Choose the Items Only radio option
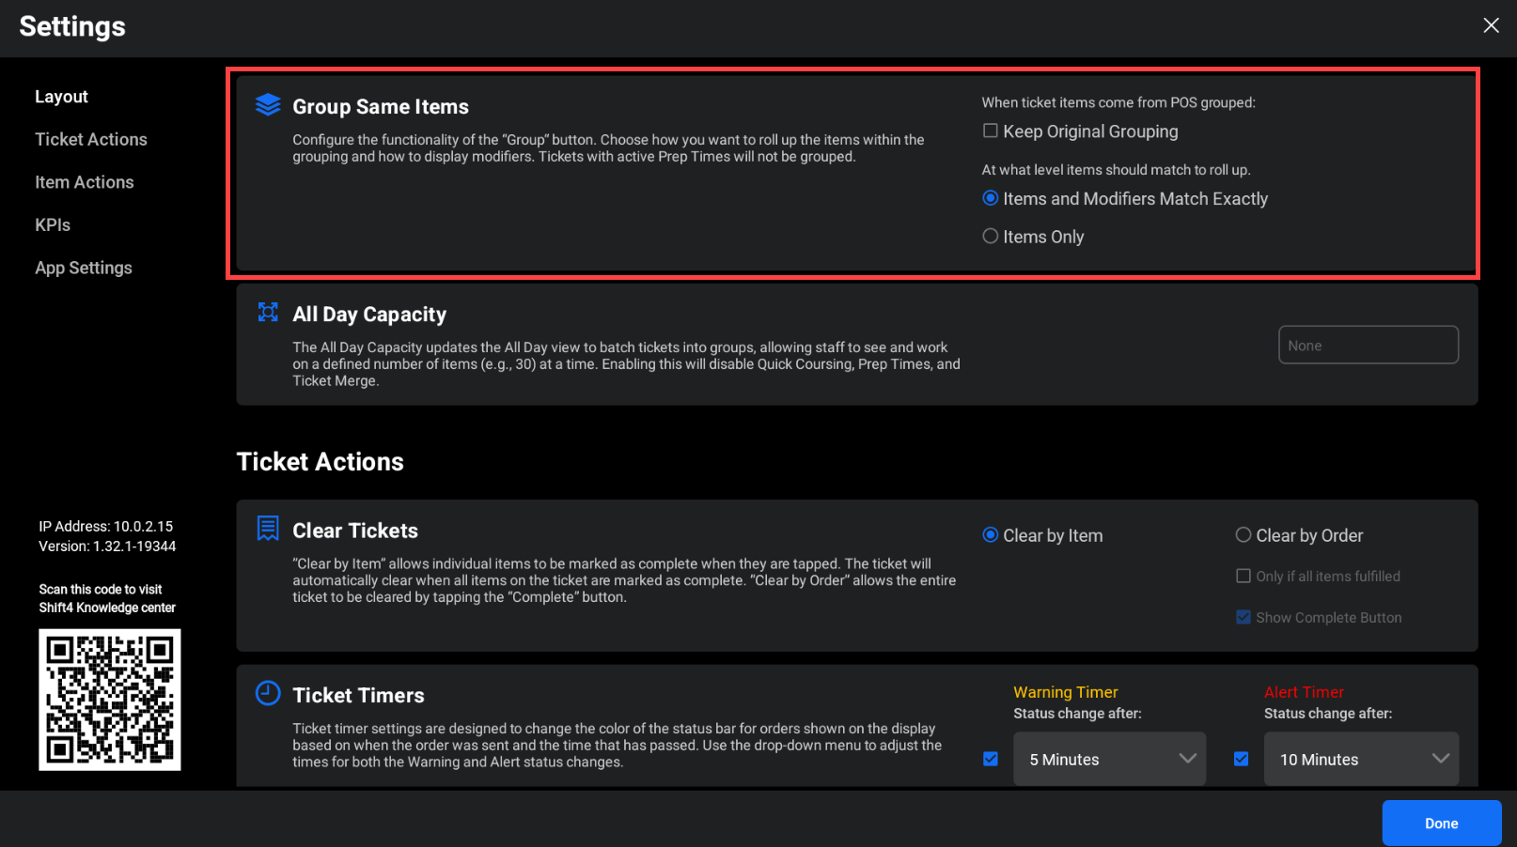The image size is (1517, 847). [991, 237]
